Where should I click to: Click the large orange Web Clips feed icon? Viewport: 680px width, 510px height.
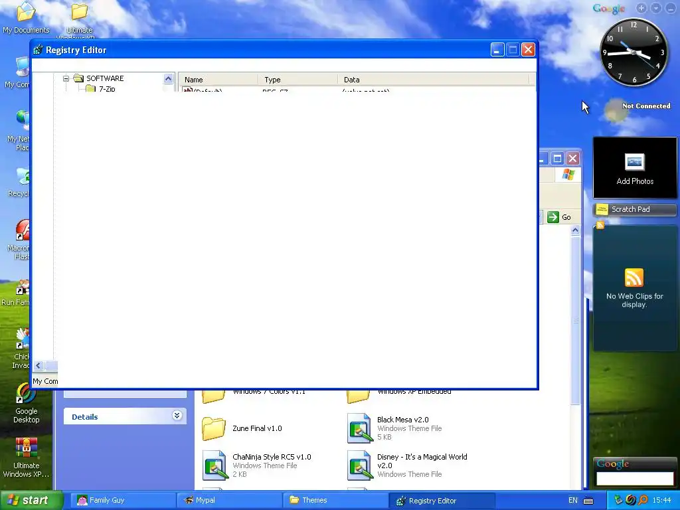[x=634, y=278]
